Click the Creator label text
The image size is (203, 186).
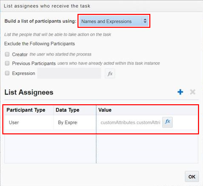(x=20, y=54)
